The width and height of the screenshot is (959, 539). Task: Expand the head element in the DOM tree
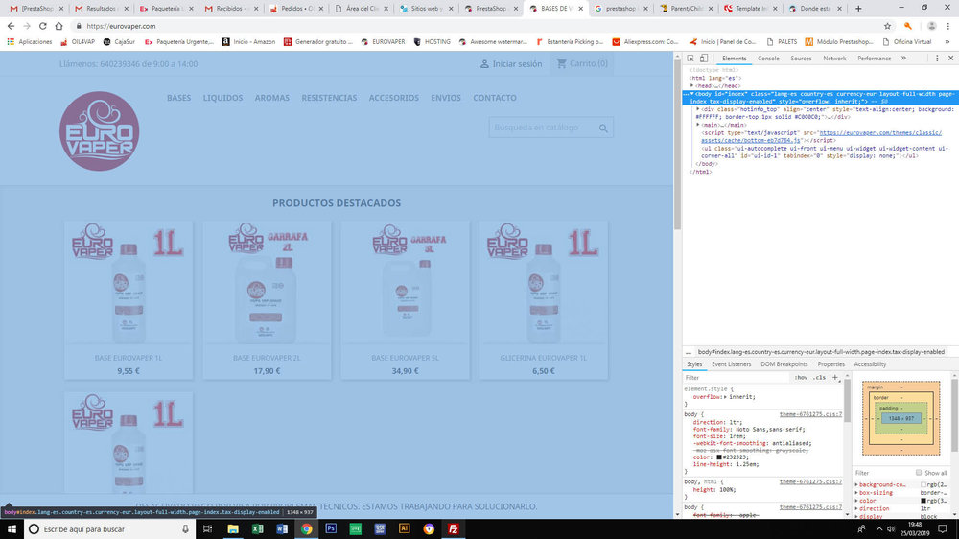pos(692,85)
